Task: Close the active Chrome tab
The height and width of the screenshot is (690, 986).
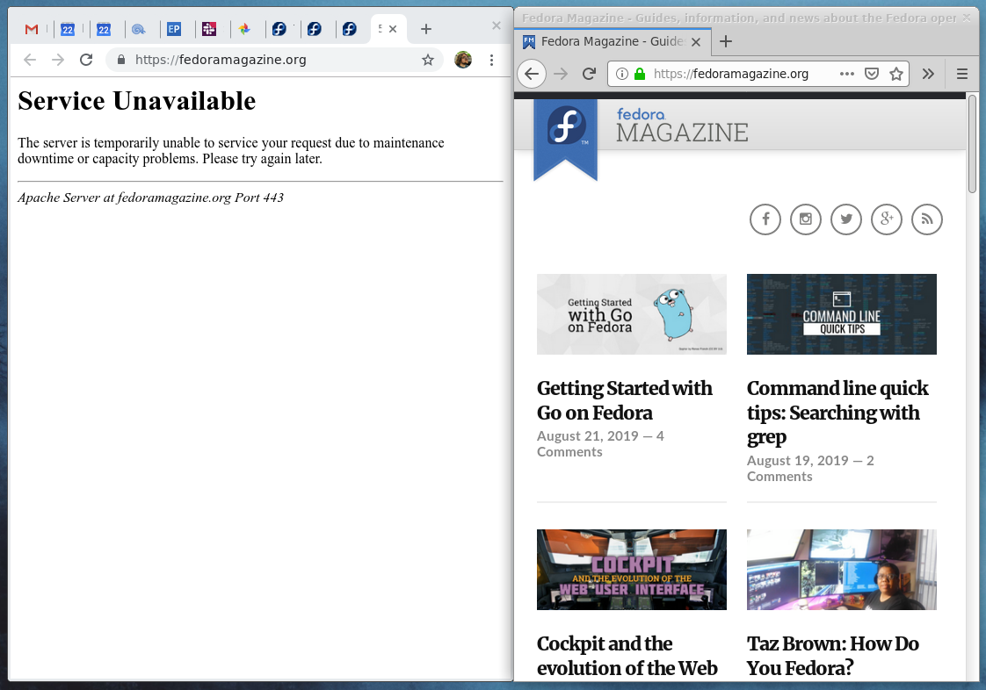Action: 393,29
